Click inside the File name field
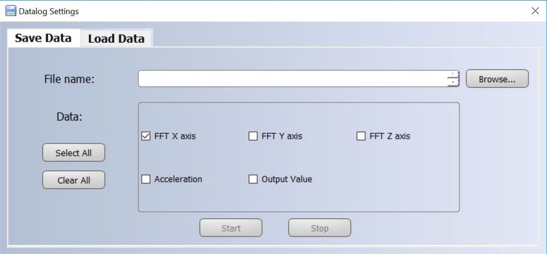The image size is (547, 254). coord(293,78)
